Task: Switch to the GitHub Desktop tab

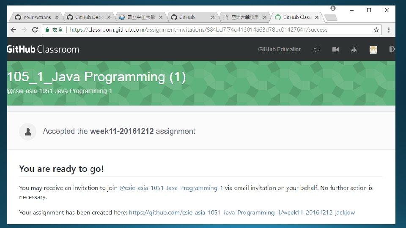Action: pos(88,17)
